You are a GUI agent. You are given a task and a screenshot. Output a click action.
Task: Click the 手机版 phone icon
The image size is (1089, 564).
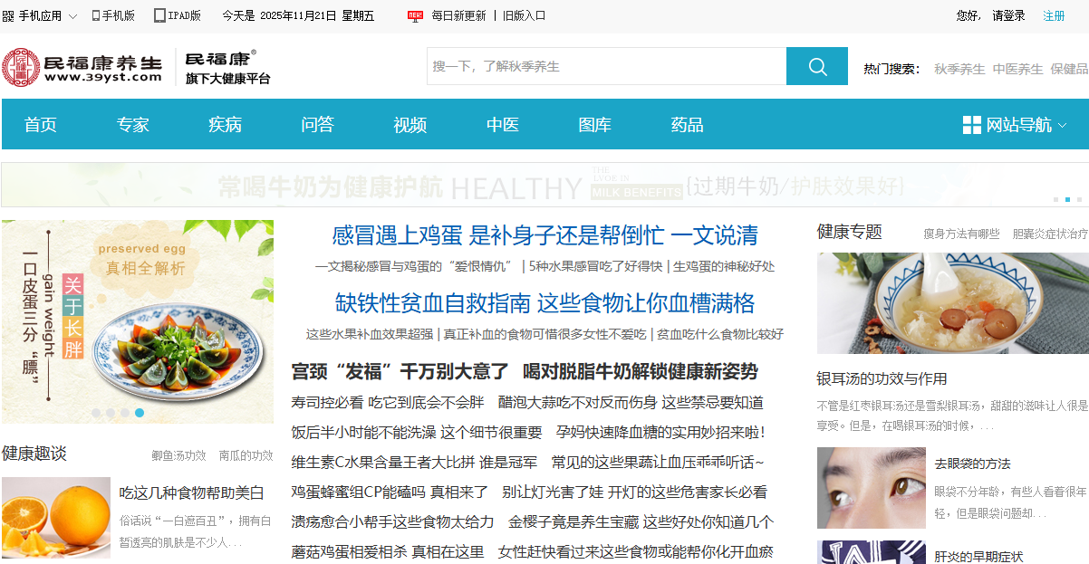pyautogui.click(x=95, y=15)
